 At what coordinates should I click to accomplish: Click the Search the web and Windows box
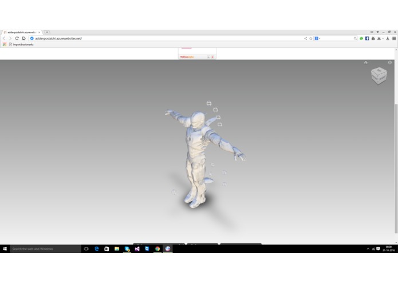tap(45, 249)
